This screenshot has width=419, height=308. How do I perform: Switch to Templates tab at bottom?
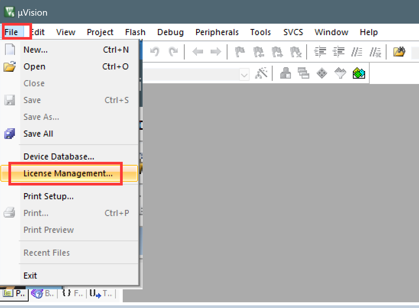click(x=101, y=293)
